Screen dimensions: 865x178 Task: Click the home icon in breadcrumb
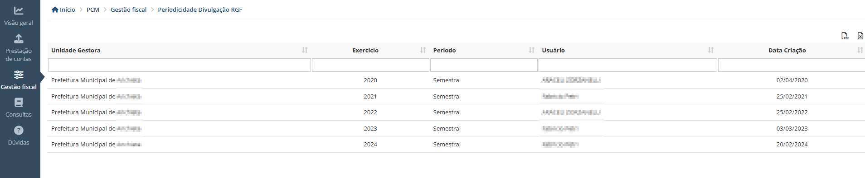[x=55, y=9]
